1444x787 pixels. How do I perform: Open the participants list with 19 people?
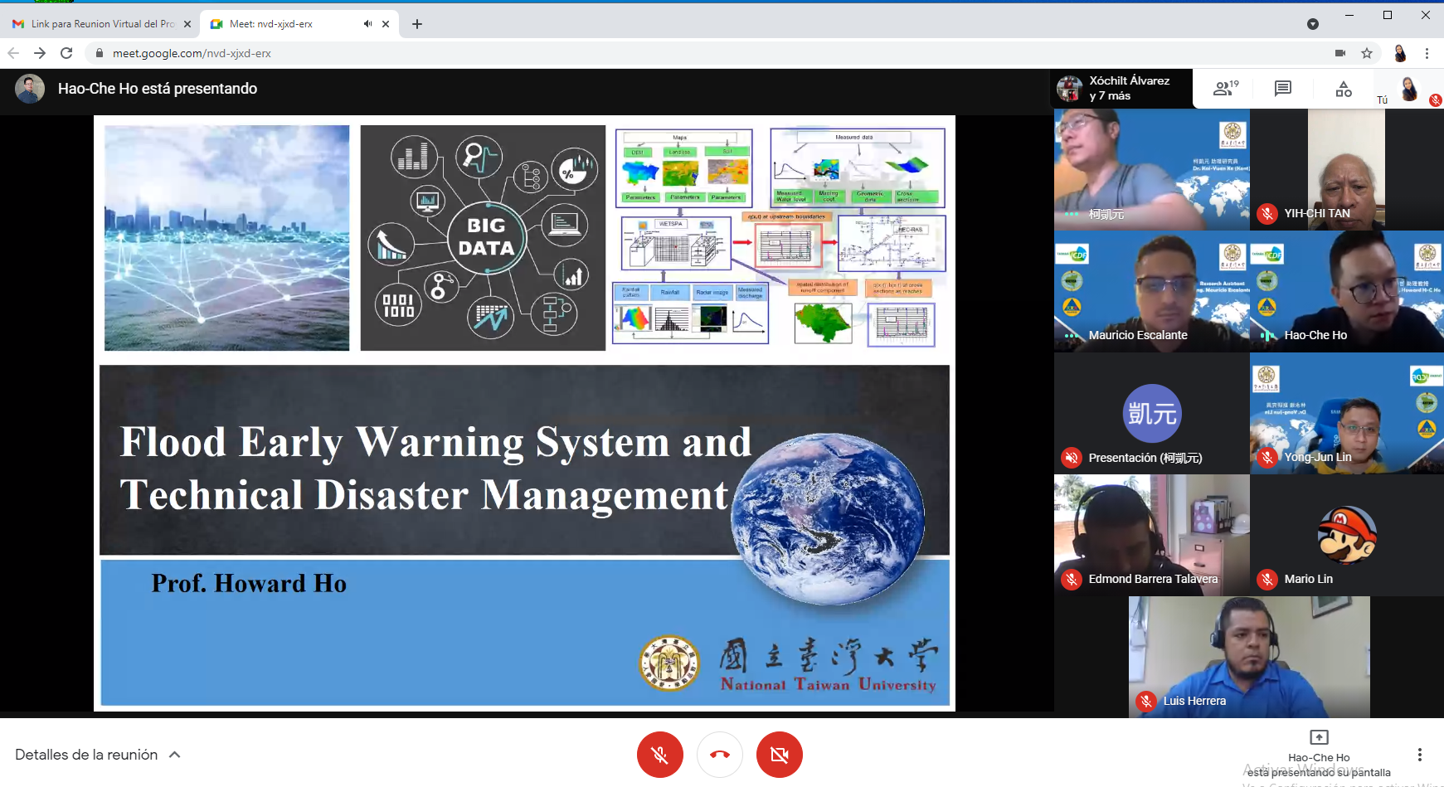(x=1226, y=88)
